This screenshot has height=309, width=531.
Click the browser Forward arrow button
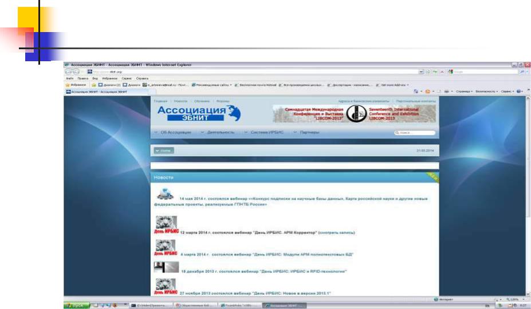(x=76, y=72)
